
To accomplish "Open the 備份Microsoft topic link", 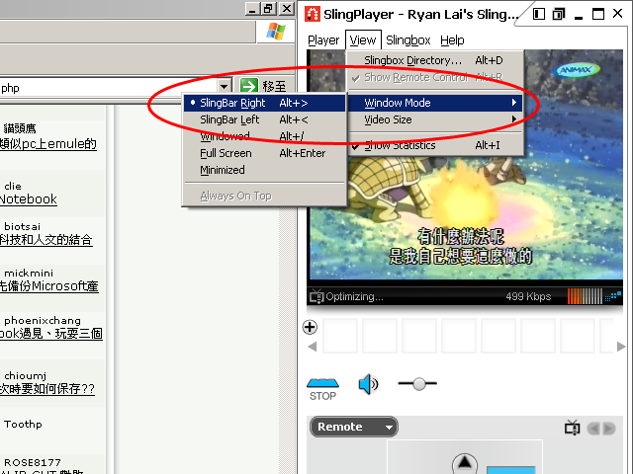I will click(48, 286).
